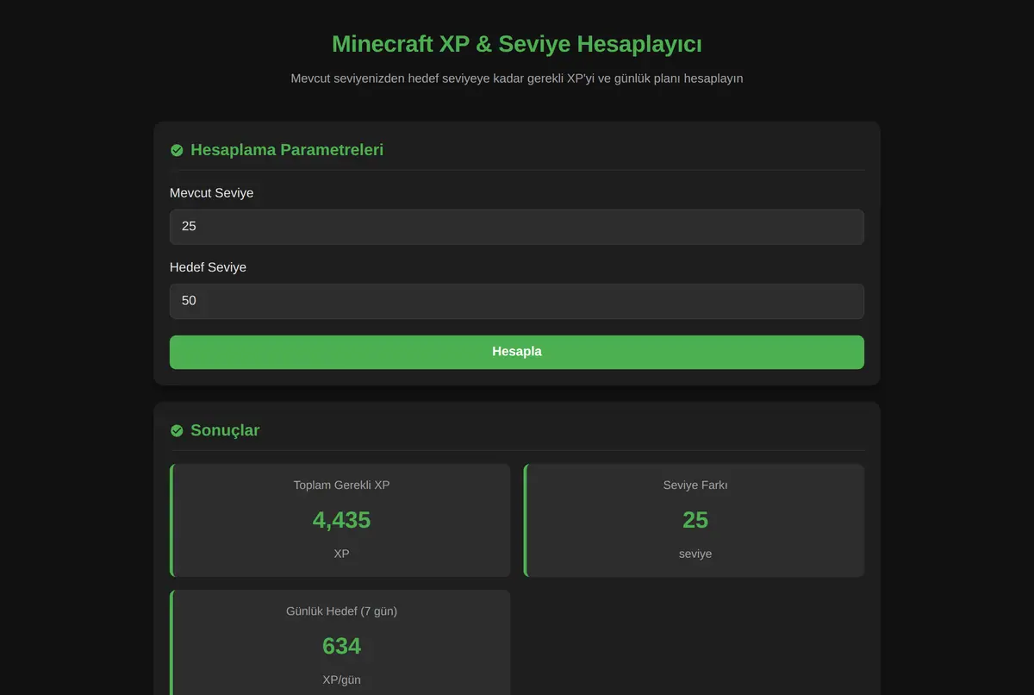Click the 25 seviye difference value
The height and width of the screenshot is (695, 1034).
(x=695, y=520)
